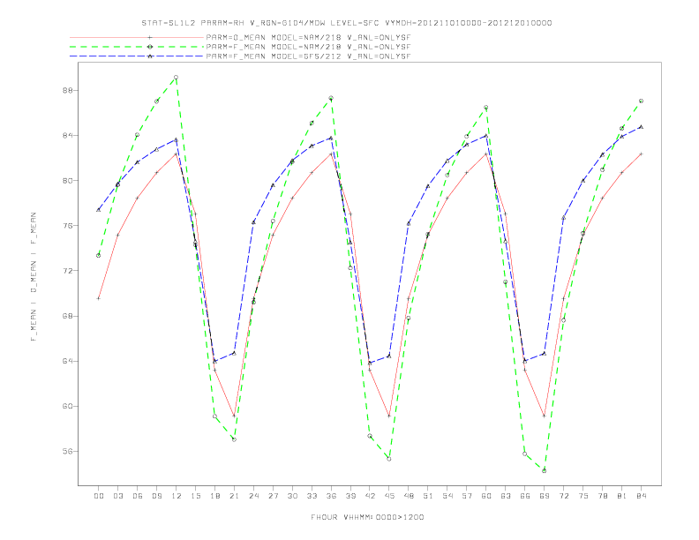Click x-axis forecast hour label 21
Screen dimensions: 699x540
point(234,496)
